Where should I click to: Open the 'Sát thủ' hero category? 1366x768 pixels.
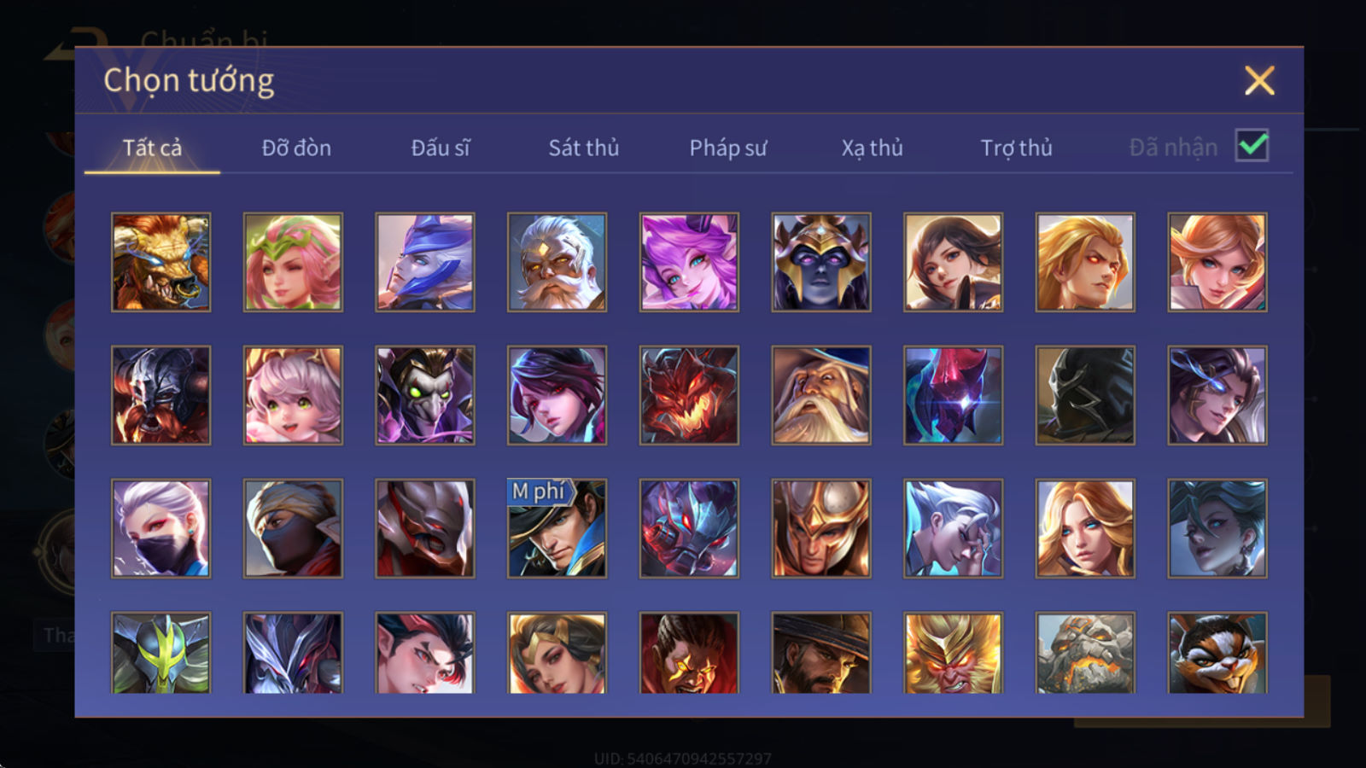pyautogui.click(x=584, y=148)
